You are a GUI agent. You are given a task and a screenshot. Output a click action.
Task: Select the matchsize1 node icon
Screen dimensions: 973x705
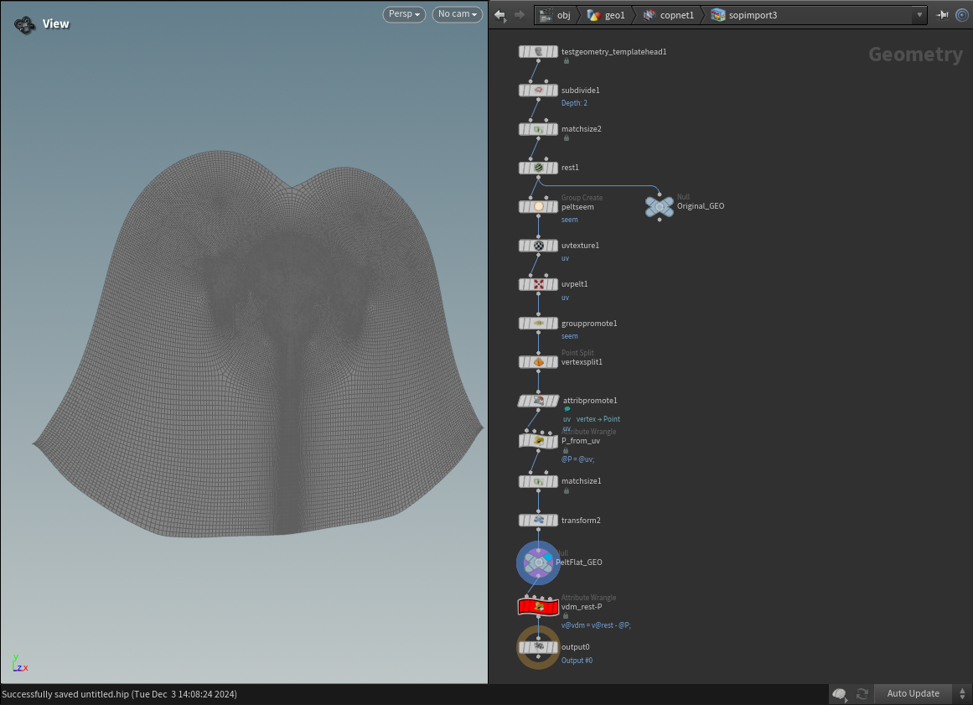coord(538,481)
